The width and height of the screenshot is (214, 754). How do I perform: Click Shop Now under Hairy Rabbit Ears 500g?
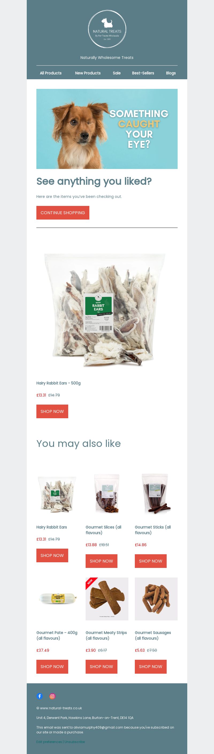(x=52, y=411)
